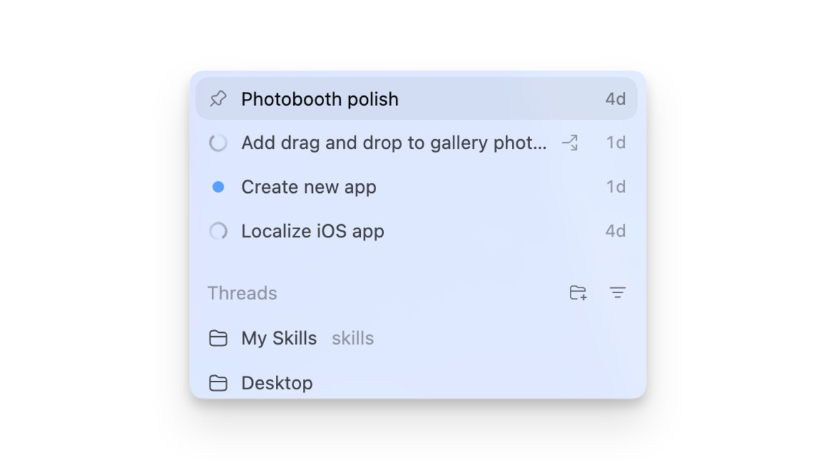Expand the My Skills folder
Image resolution: width=836 pixels, height=470 pixels.
pyautogui.click(x=279, y=338)
